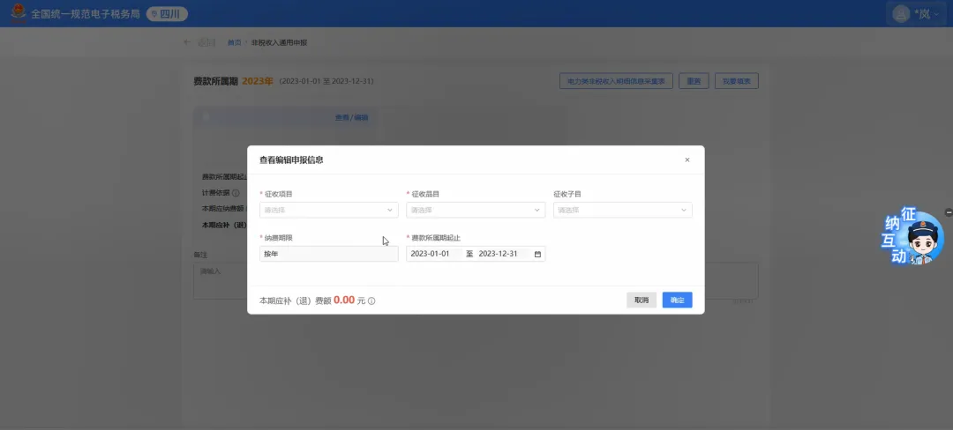Click the end date 2023-12-31 field

click(499, 254)
